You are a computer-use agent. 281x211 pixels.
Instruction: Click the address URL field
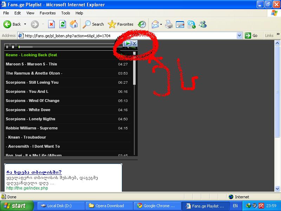coord(130,36)
